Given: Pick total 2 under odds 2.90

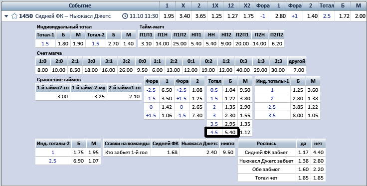Looking at the screenshot, I should point(245,107).
